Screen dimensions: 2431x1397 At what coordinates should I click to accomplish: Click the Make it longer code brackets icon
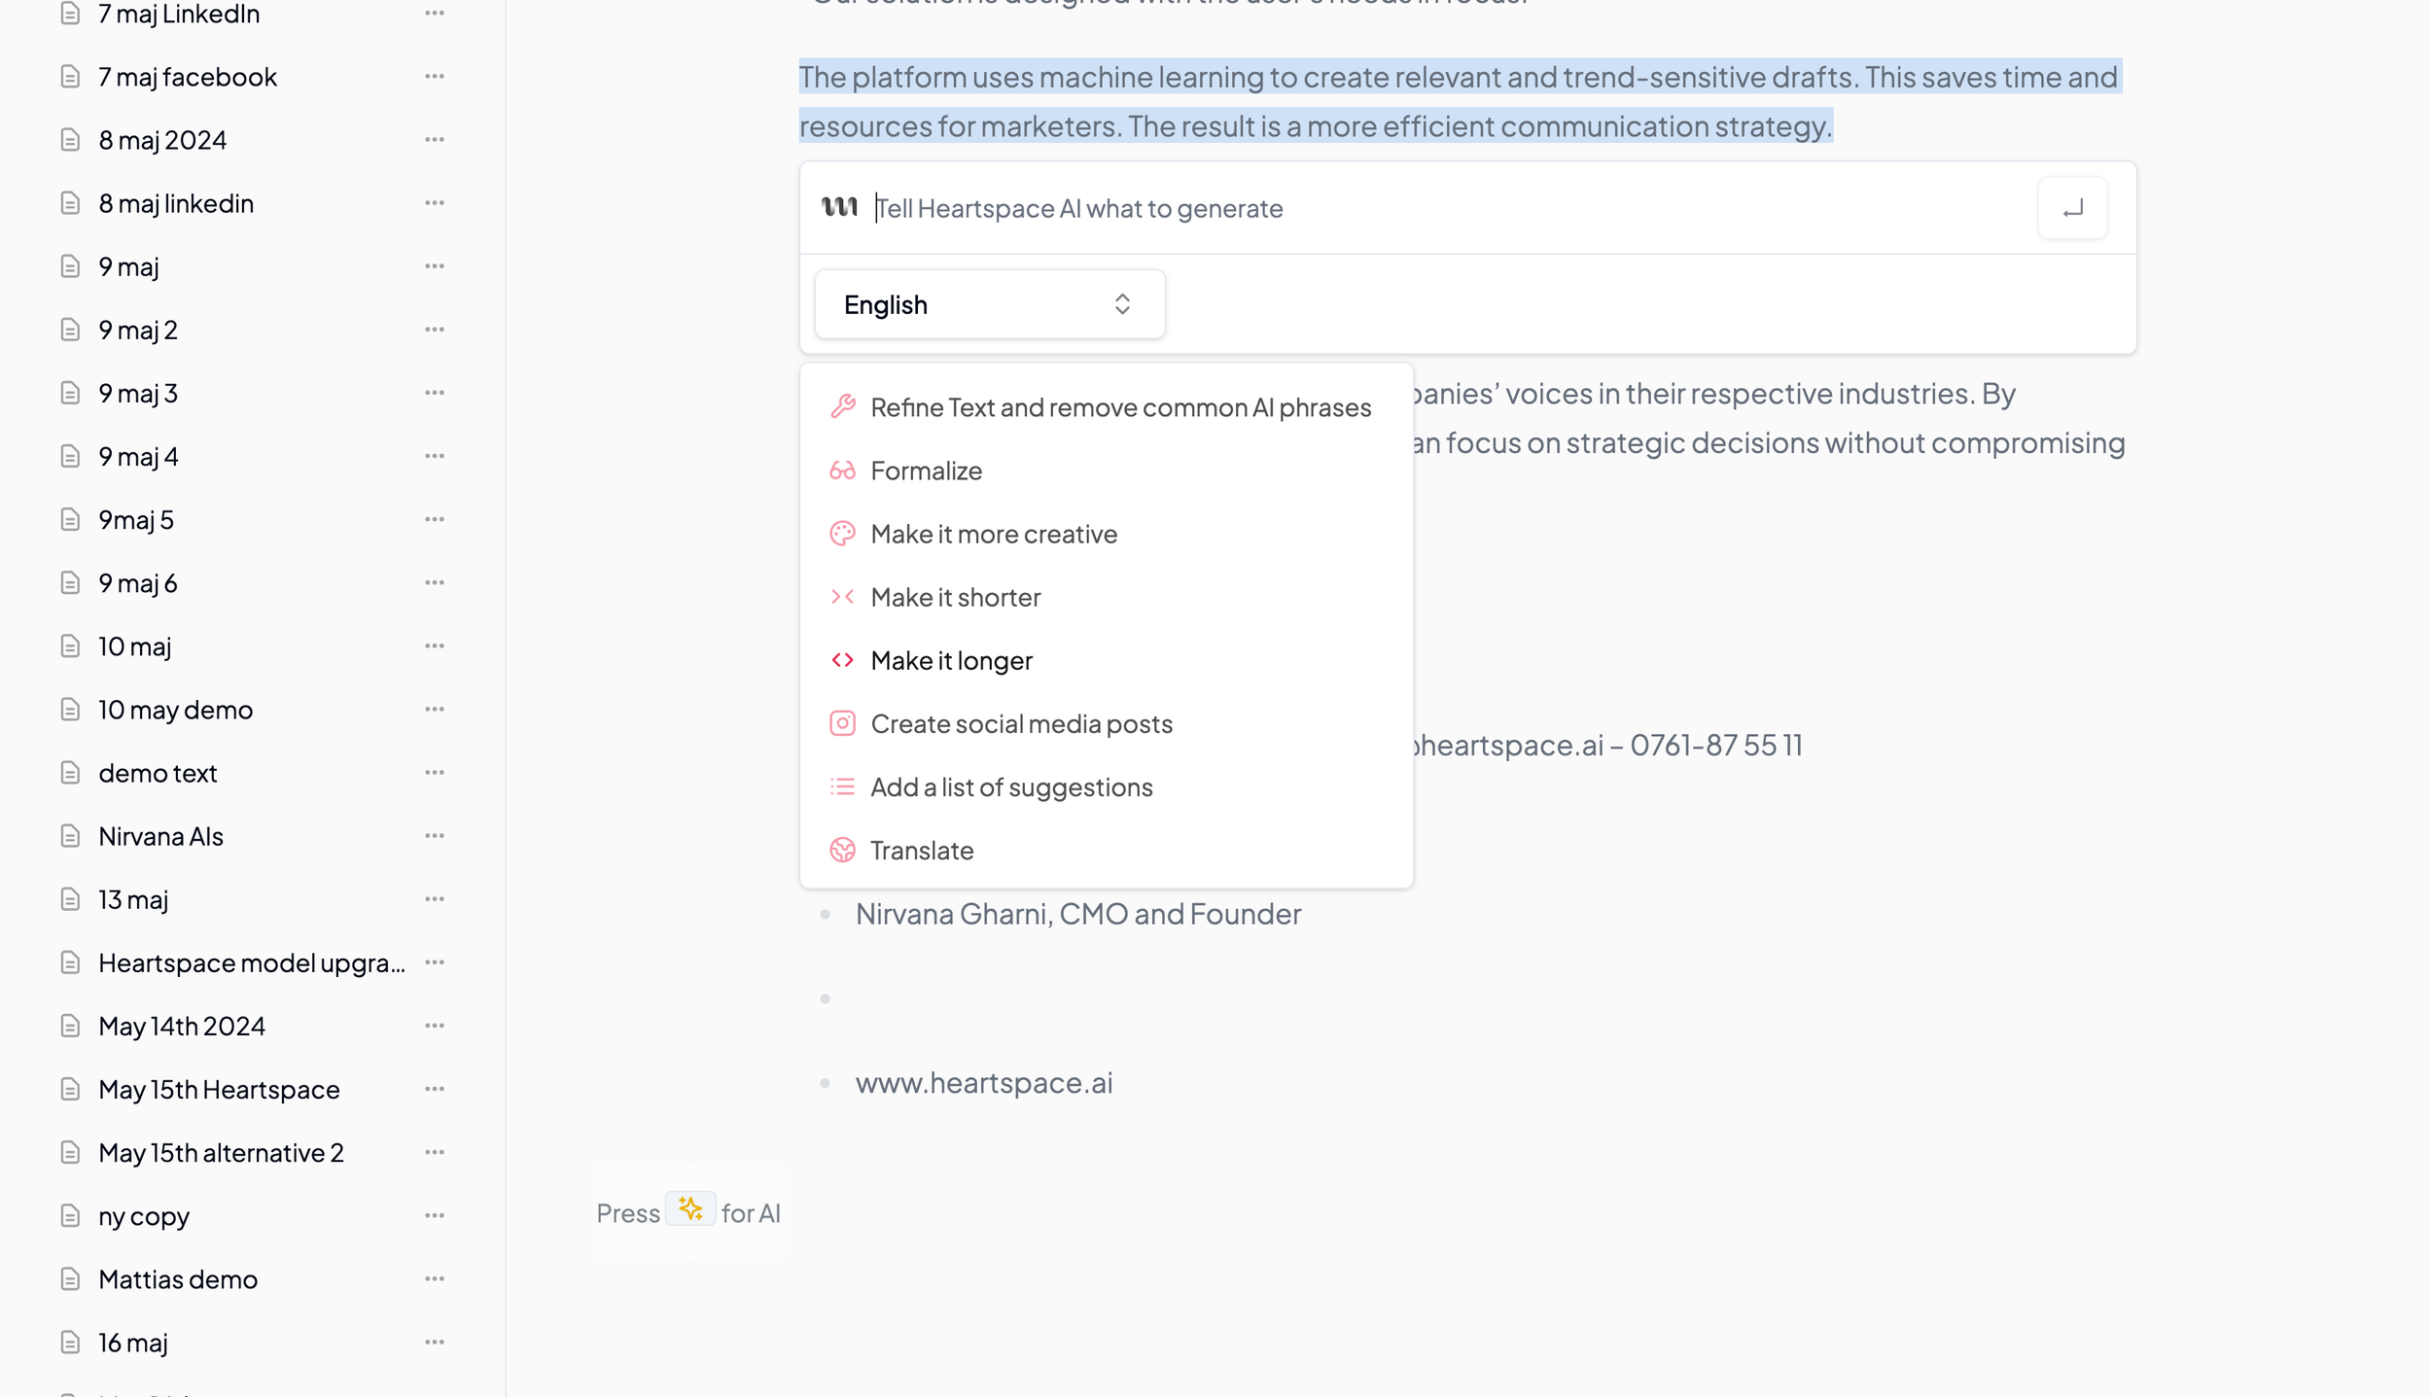point(842,660)
